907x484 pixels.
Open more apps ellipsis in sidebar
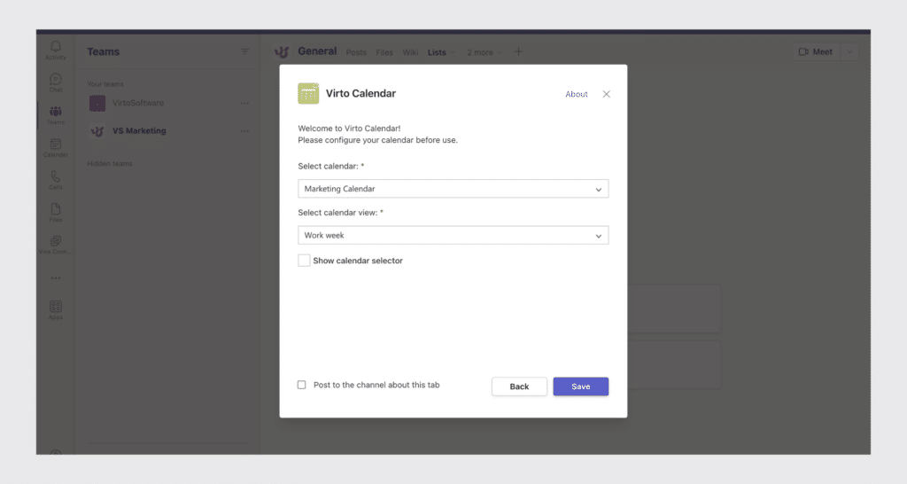pyautogui.click(x=56, y=277)
